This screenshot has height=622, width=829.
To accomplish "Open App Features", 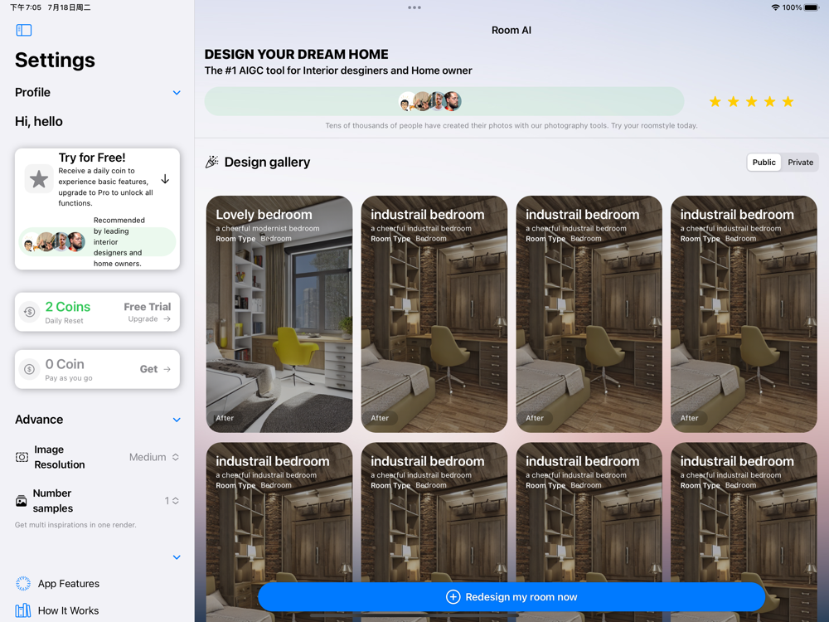I will (69, 583).
